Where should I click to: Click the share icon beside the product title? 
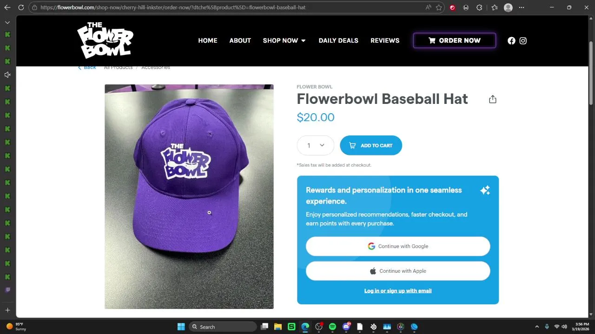(493, 99)
